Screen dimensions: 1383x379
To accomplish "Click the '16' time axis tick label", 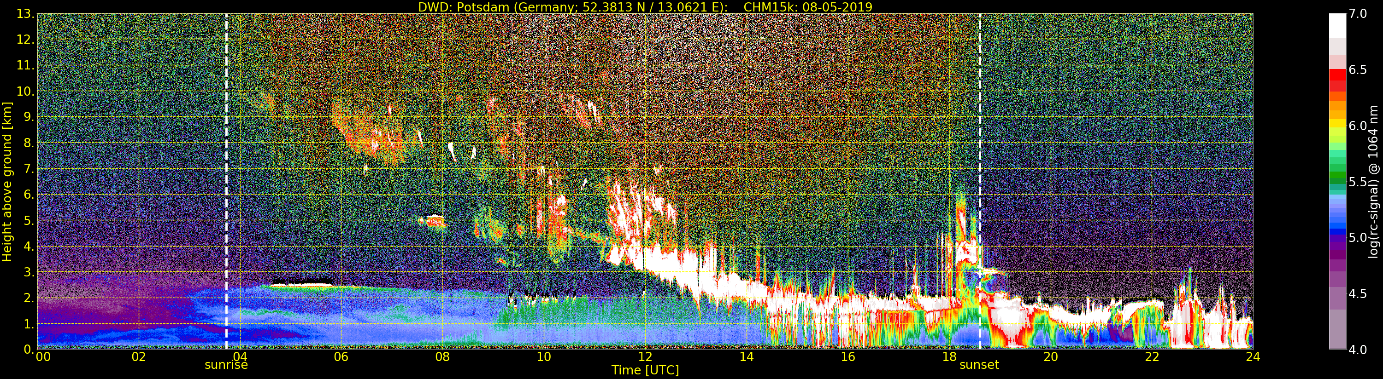I will tap(848, 357).
